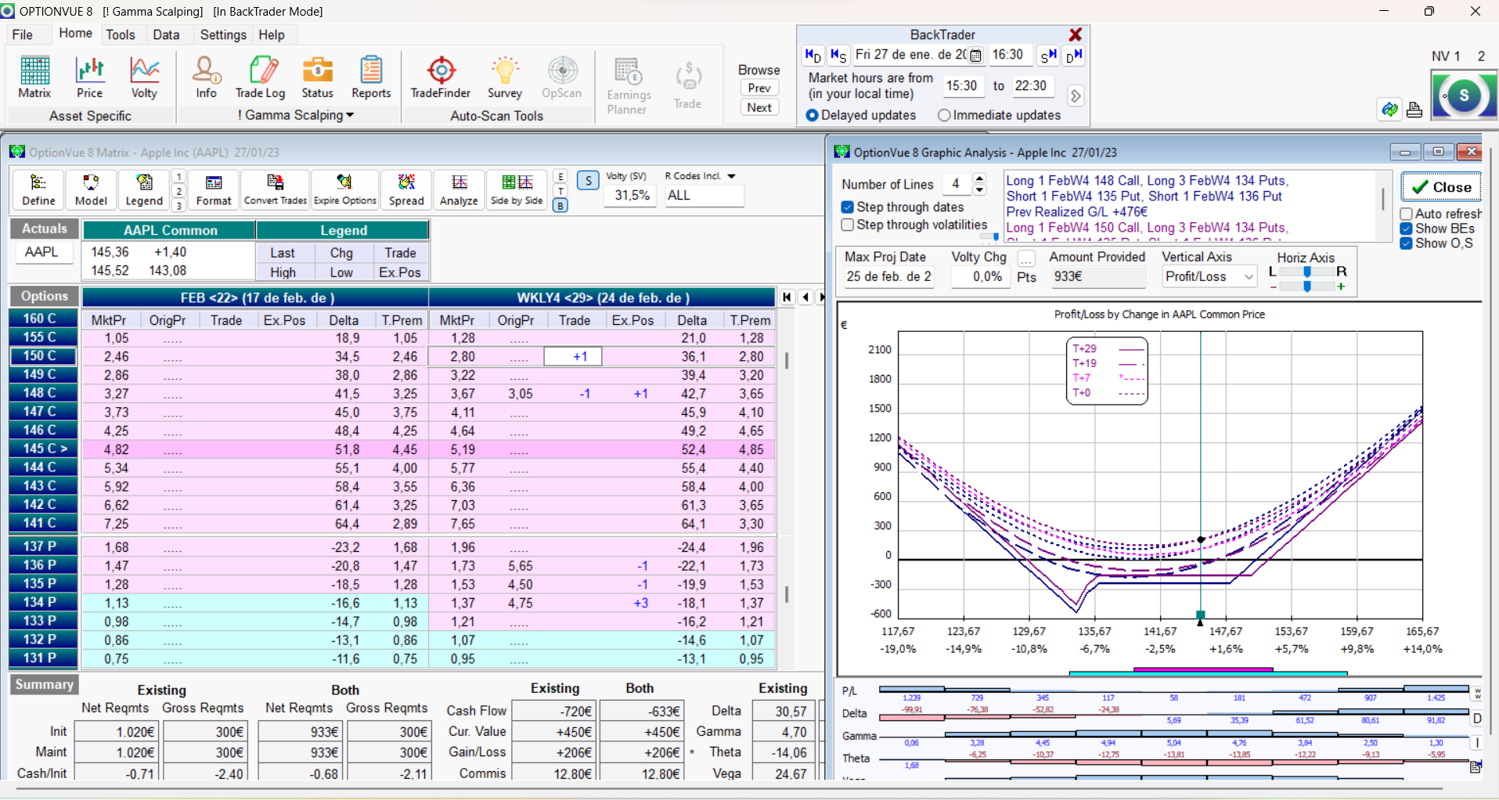Select Delayed updates radio option
This screenshot has height=800, width=1499.
coord(812,115)
